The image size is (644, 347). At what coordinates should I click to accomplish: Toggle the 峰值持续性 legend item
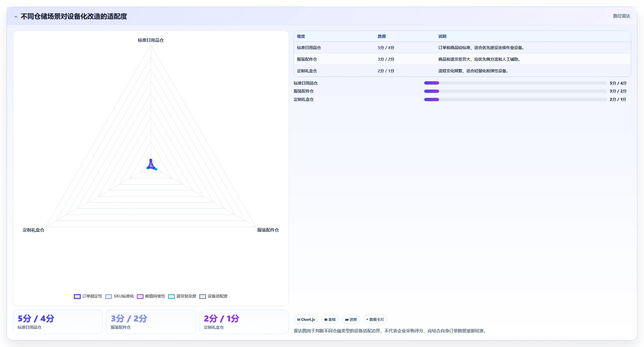[151, 296]
